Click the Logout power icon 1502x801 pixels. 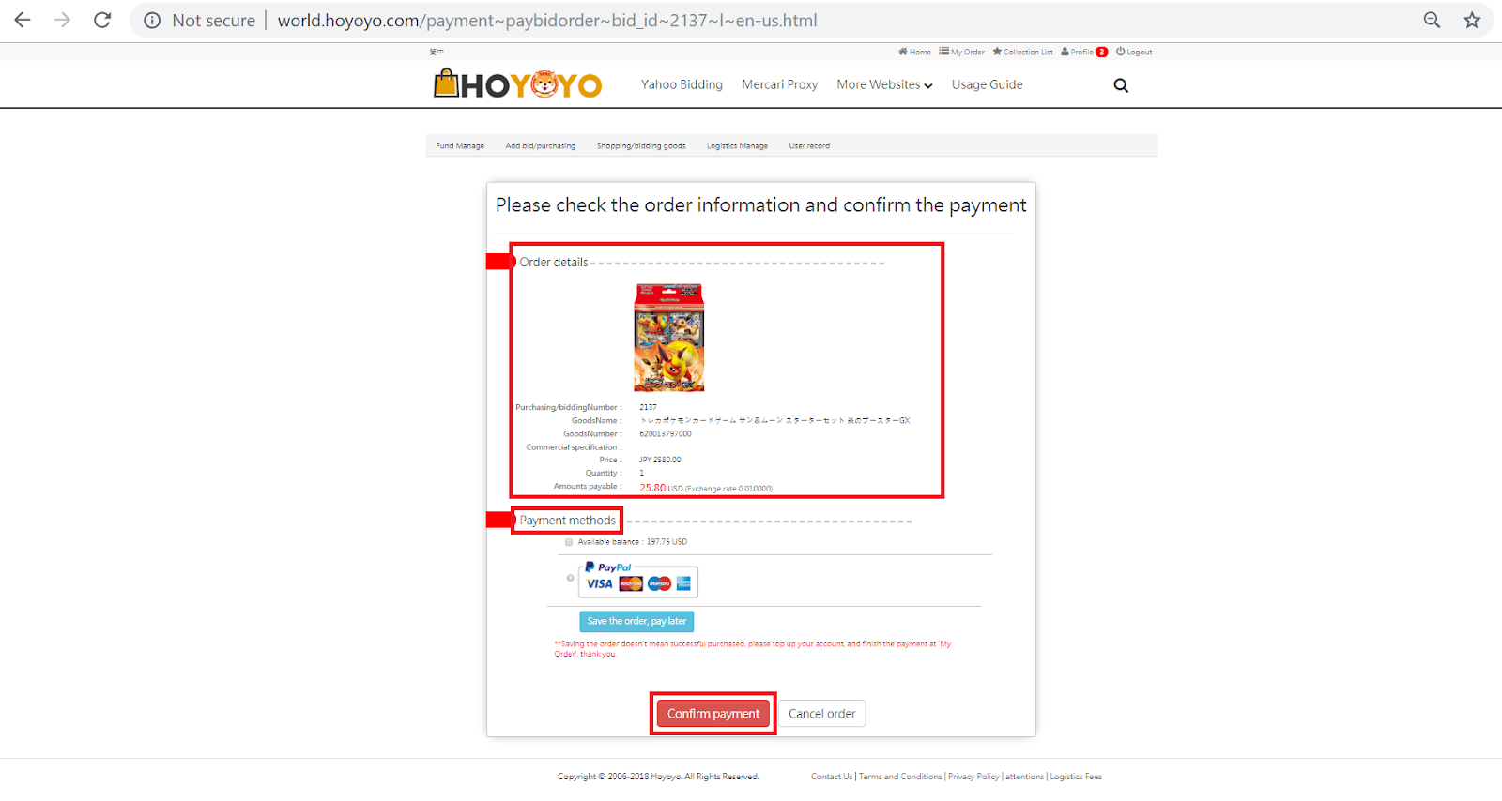(1133, 53)
